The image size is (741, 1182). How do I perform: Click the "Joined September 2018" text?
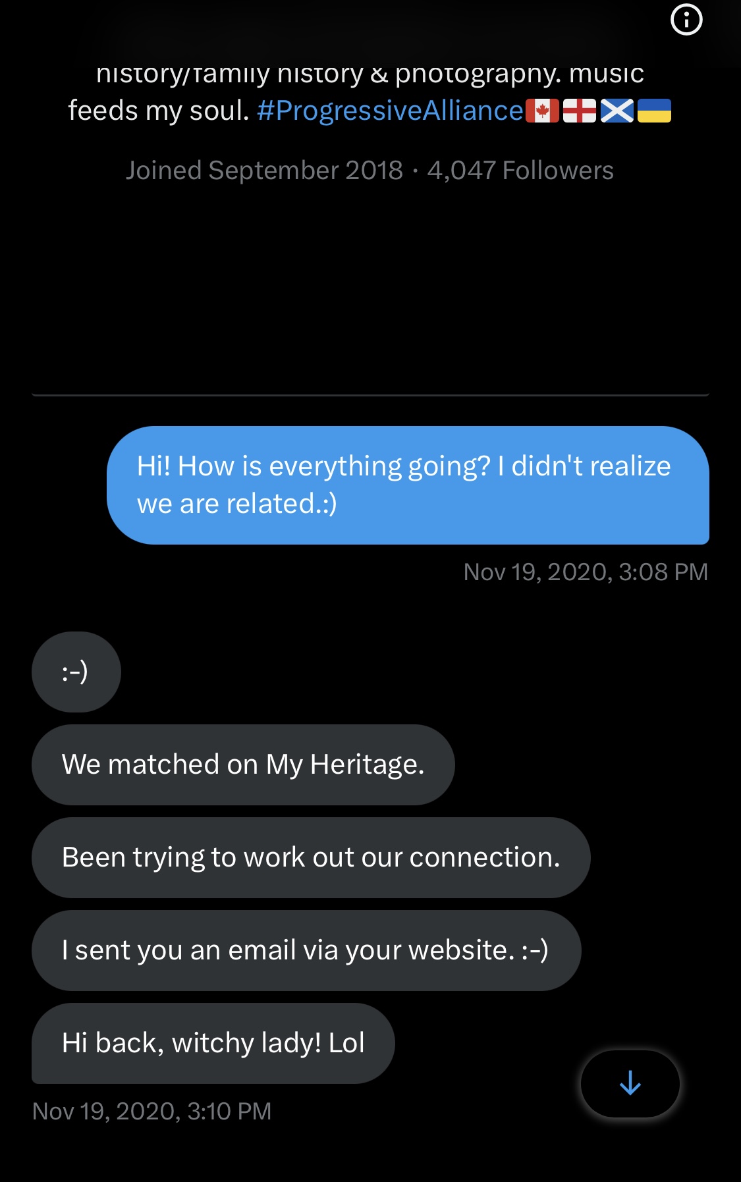point(264,171)
